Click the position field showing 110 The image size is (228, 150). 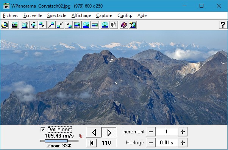tap(106, 143)
